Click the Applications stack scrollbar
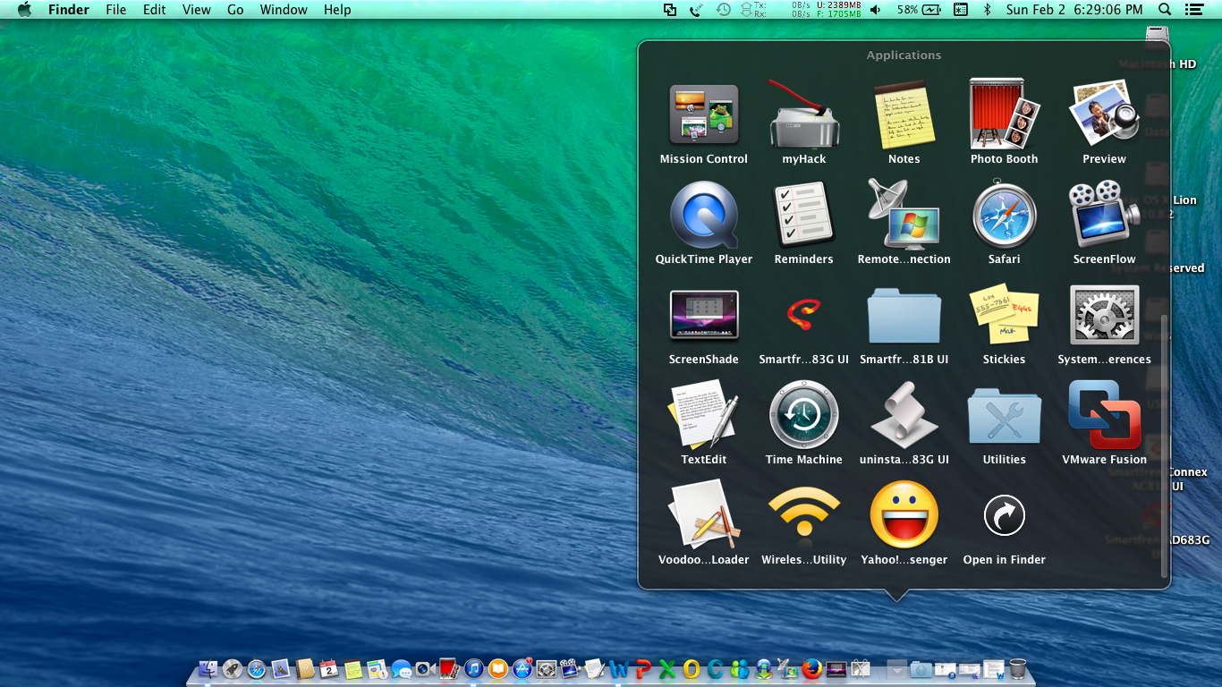 [1164, 447]
